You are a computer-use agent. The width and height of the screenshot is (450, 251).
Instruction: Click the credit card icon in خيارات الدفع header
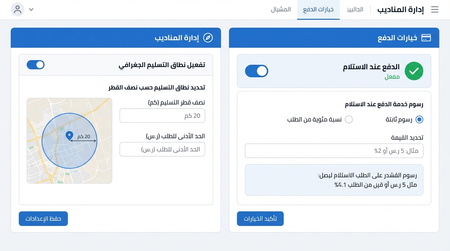426,38
